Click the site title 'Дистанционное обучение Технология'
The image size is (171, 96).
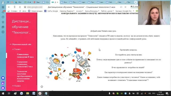click(x=21, y=27)
